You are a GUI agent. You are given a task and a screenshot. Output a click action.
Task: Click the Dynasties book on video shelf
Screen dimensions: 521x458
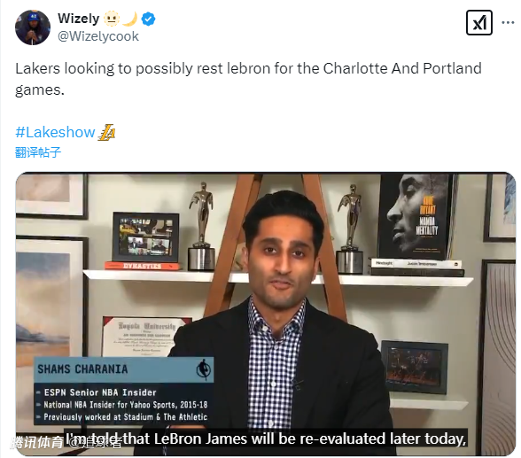142,266
